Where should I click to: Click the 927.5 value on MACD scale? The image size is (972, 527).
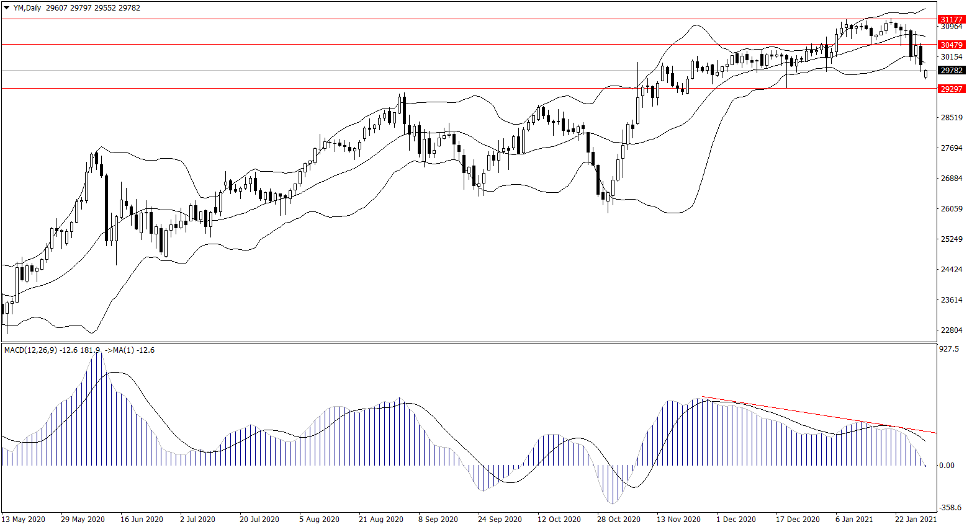point(949,349)
